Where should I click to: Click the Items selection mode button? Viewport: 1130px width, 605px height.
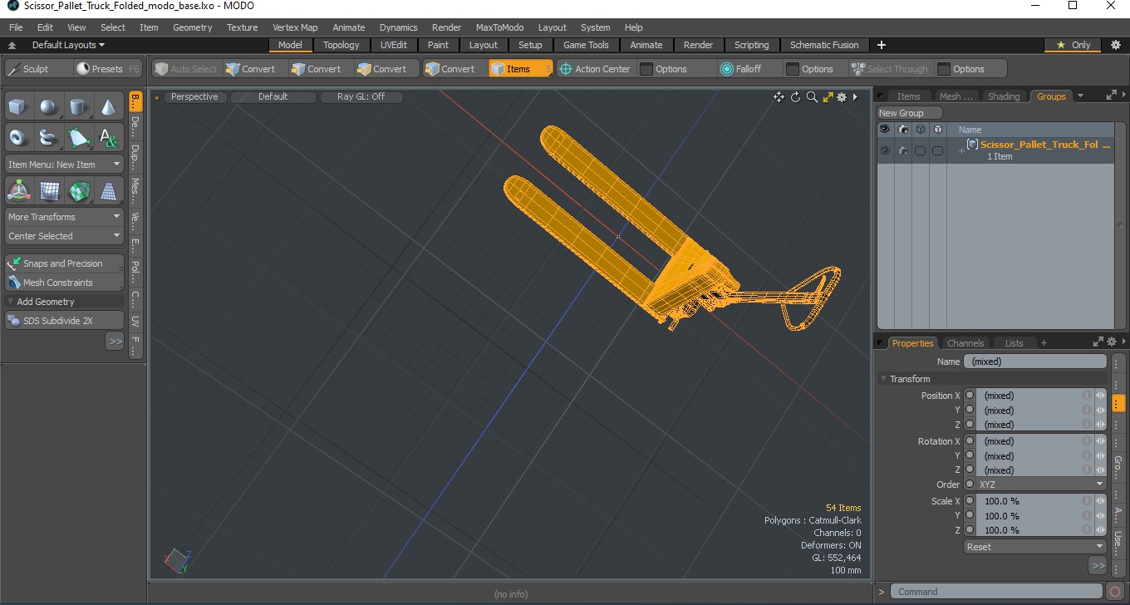click(520, 69)
